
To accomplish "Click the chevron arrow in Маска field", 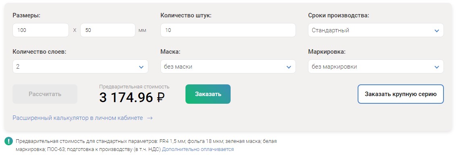I will [x=289, y=67].
